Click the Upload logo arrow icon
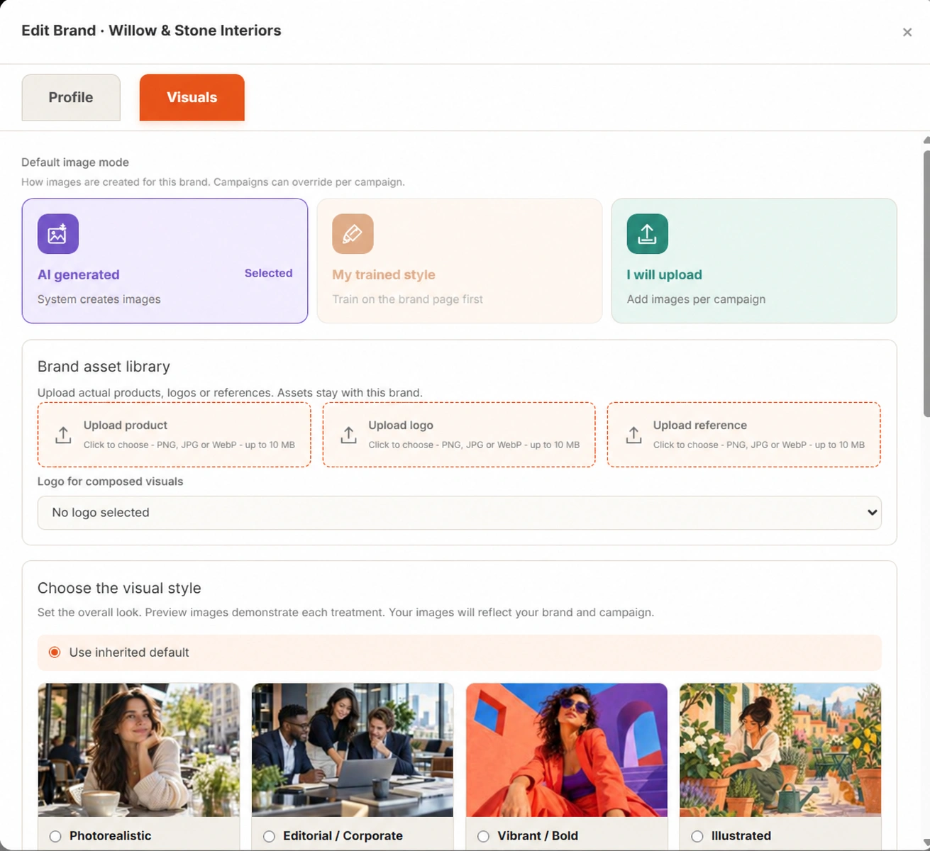 (x=348, y=435)
